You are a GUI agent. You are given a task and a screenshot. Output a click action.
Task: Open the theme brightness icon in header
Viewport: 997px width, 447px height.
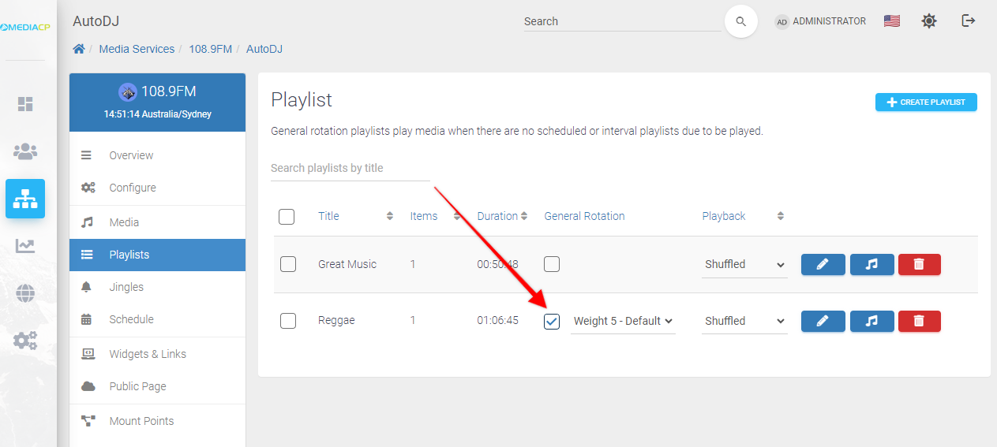[x=929, y=21]
